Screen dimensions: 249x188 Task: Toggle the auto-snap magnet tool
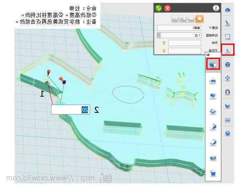click(228, 92)
